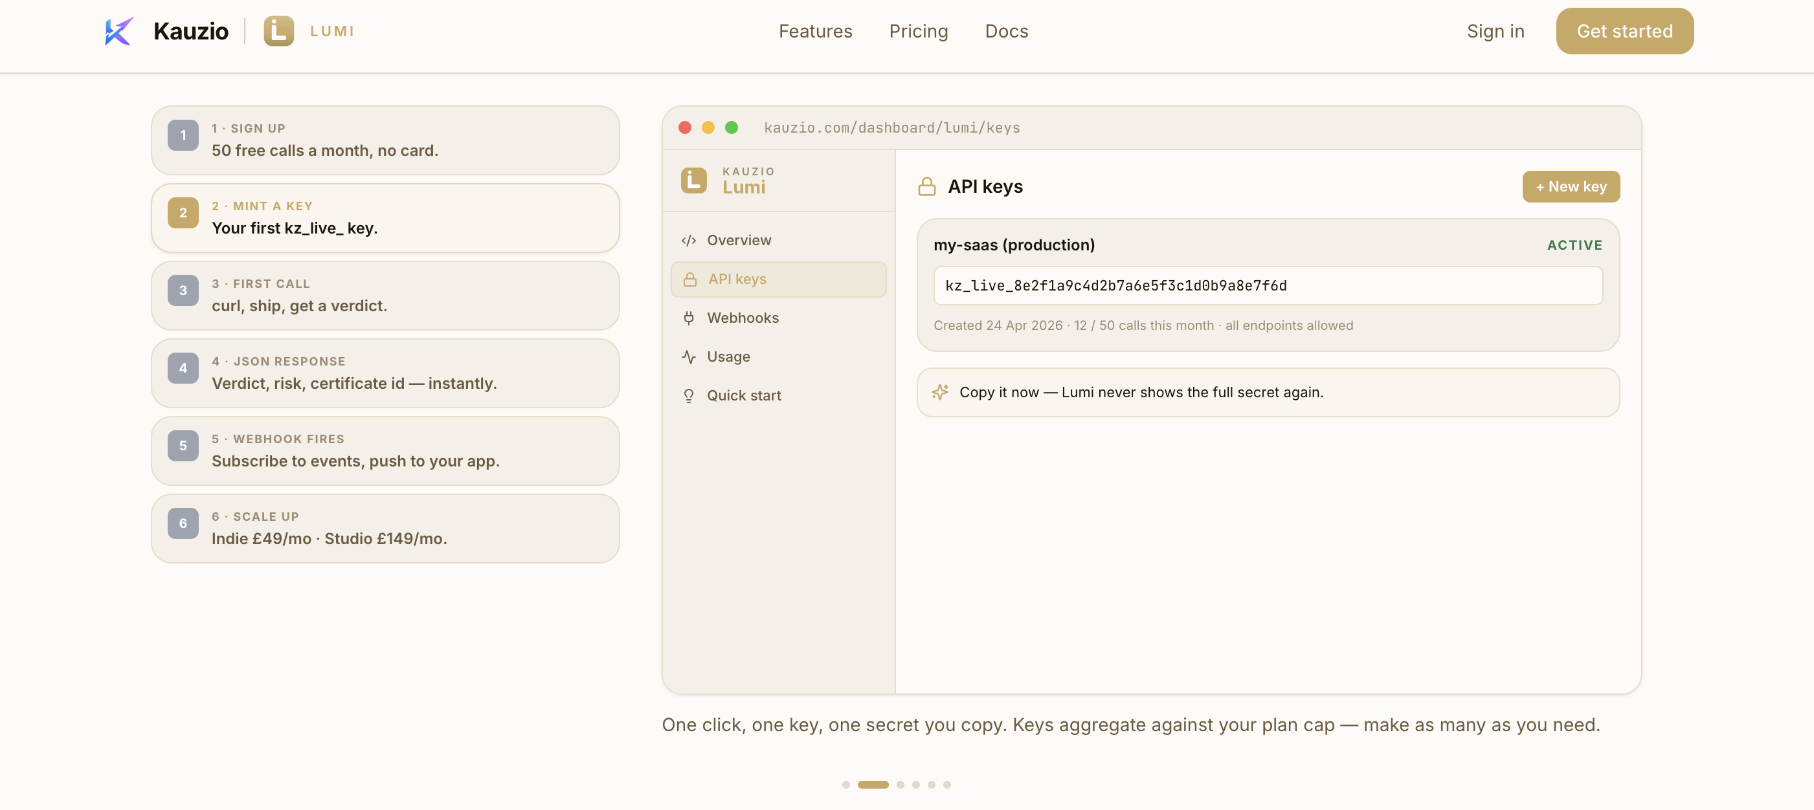
Task: Click the Created 24 Apr 2026 usage line
Action: coord(1143,325)
